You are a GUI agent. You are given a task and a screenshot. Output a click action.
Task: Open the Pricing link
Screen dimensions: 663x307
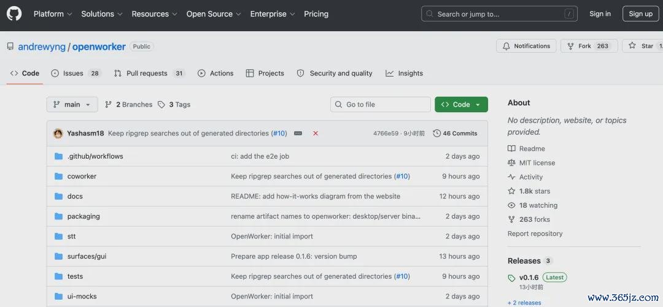(316, 14)
